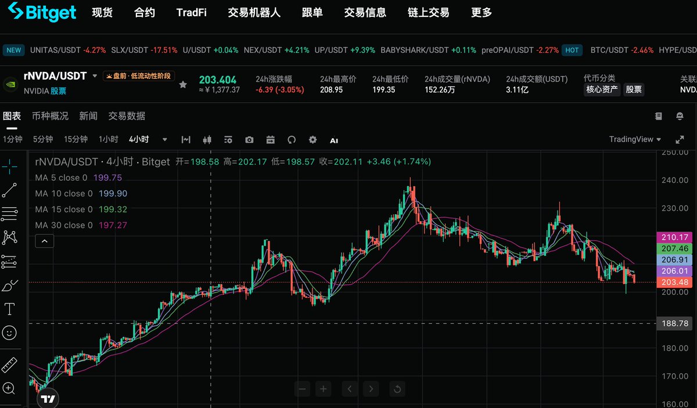Open the 交易信息 menu
The image size is (697, 408).
[x=365, y=12]
